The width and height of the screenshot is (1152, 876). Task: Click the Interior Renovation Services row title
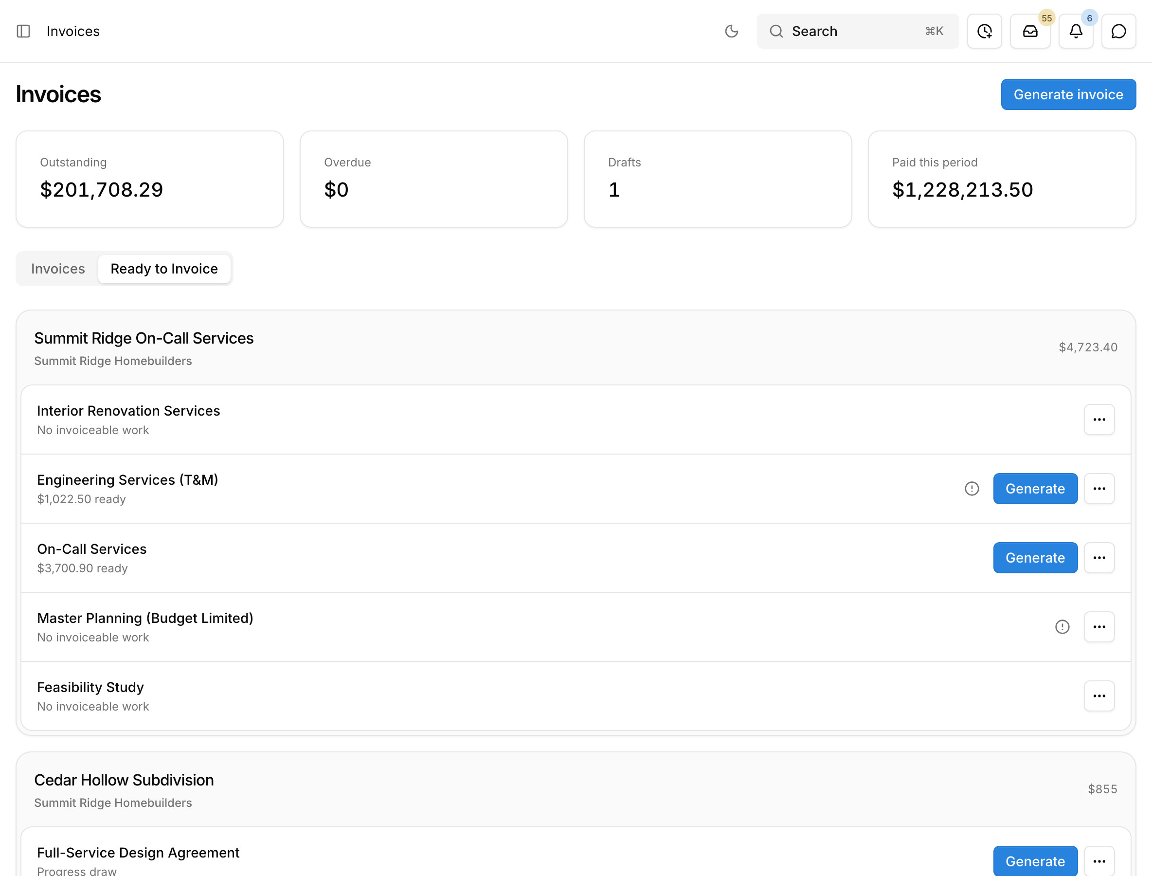point(128,411)
